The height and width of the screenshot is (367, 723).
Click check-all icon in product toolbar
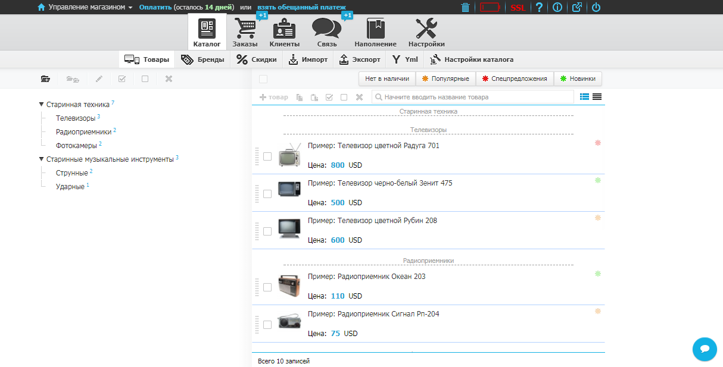pyautogui.click(x=329, y=97)
